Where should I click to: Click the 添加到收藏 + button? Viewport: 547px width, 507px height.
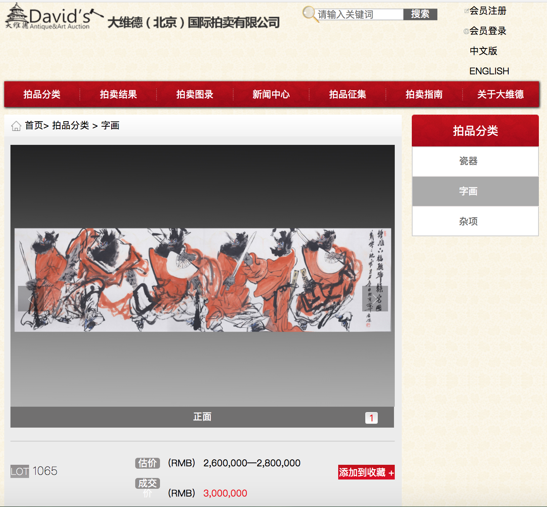366,472
